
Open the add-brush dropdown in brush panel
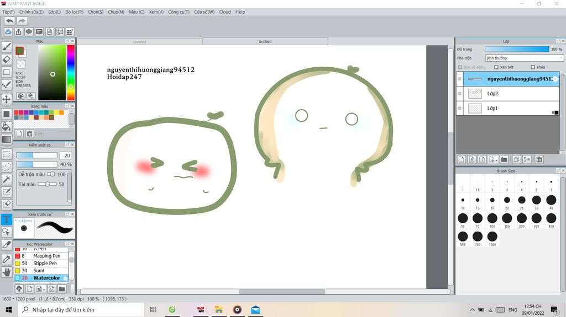tap(44, 289)
